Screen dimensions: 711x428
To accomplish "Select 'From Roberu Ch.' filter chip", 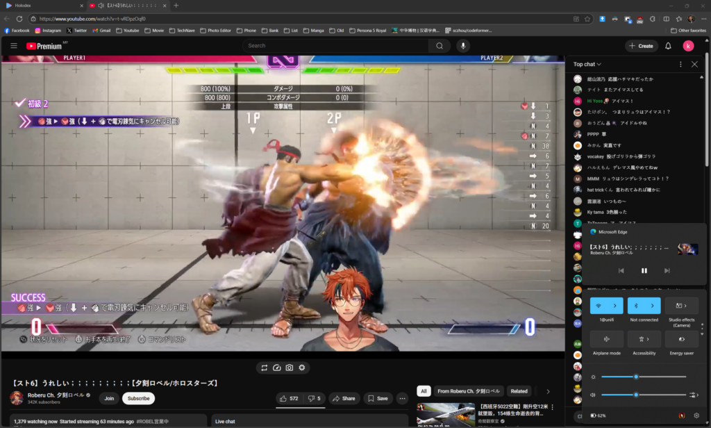I will coord(469,391).
